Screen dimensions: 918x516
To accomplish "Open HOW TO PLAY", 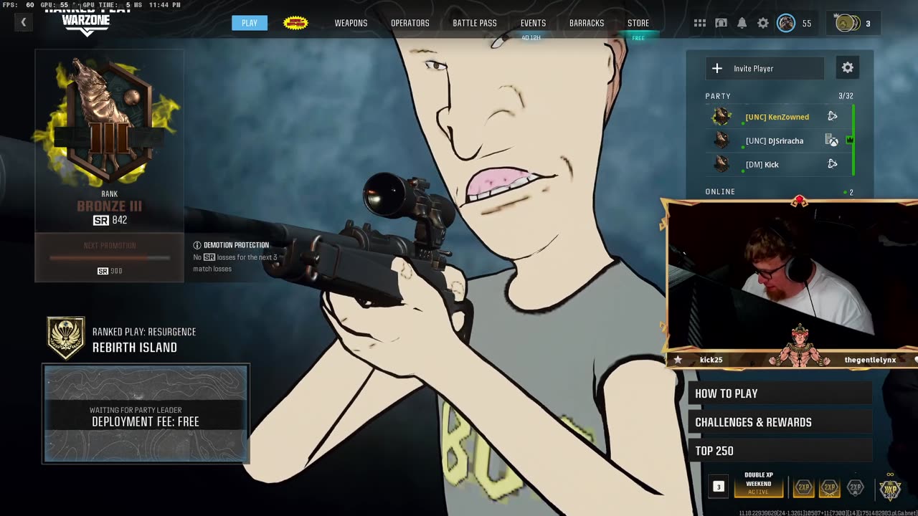I will [780, 393].
